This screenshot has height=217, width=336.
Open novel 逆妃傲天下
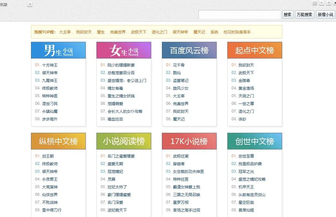coord(117,210)
